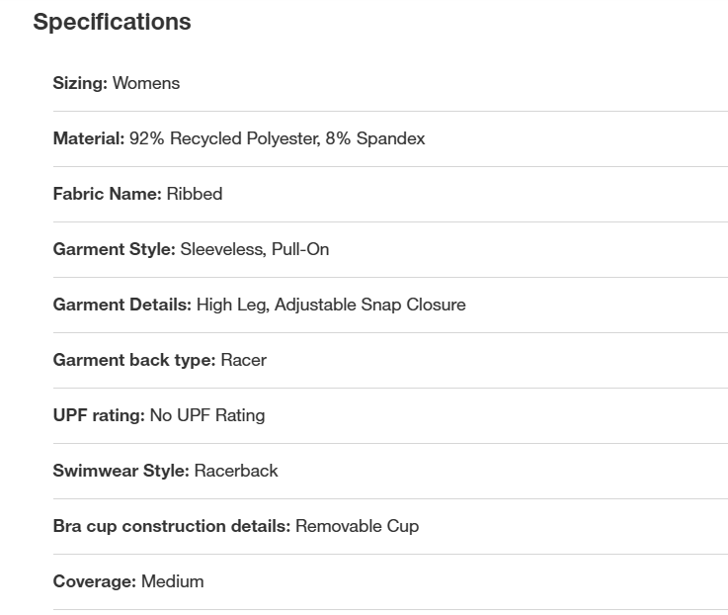Click the Fabric Name label
728x615 pixels.
click(x=107, y=194)
